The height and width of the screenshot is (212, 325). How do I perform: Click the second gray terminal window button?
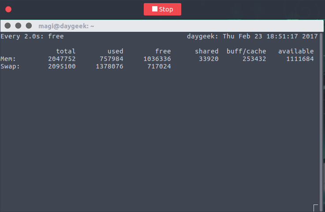pos(18,26)
